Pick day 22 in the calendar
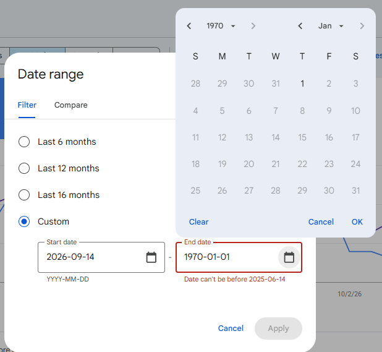Screen dimensions: 382x352 pos(302,164)
